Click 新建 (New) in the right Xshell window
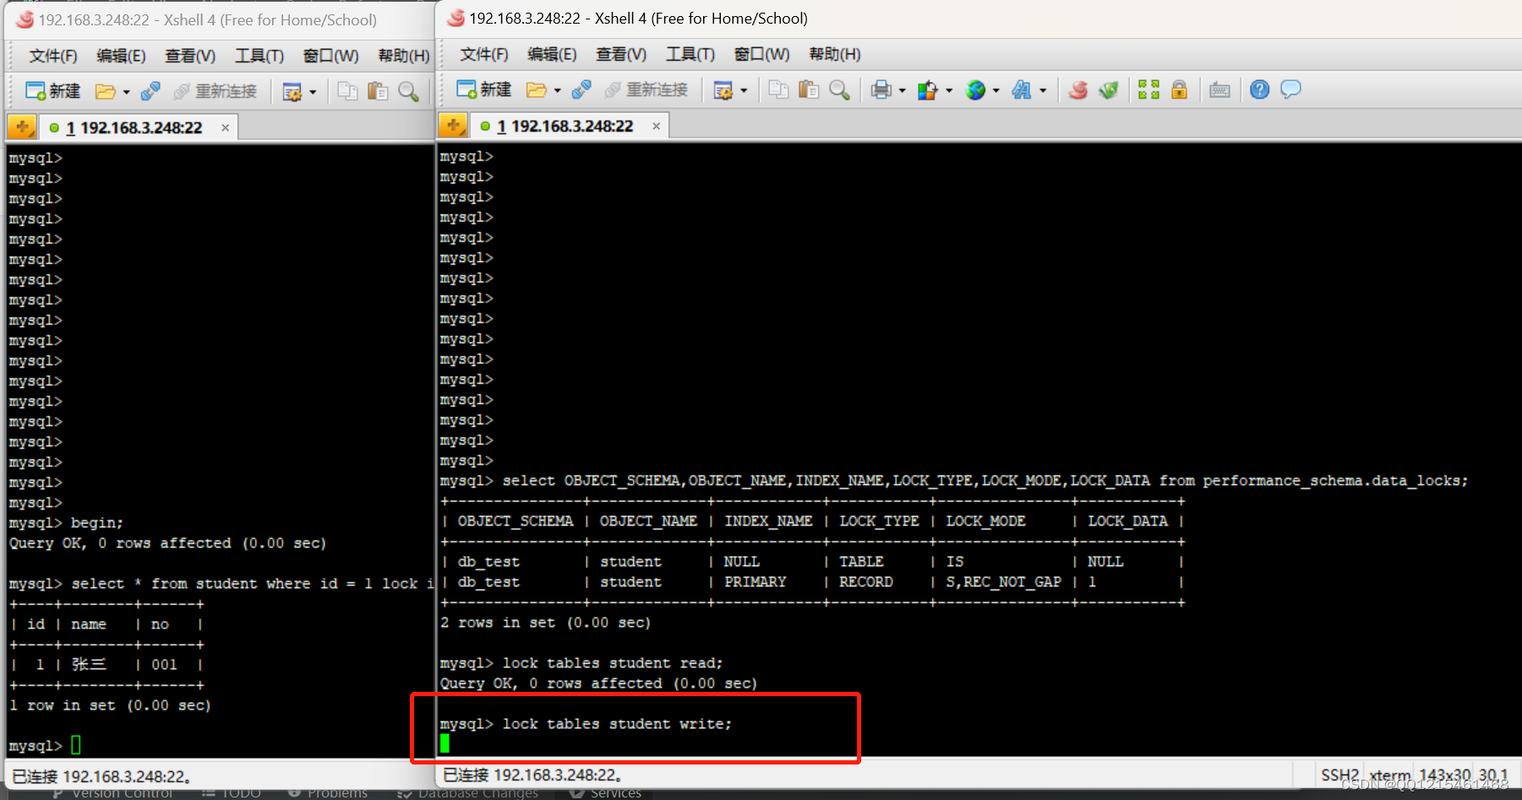 tap(484, 90)
